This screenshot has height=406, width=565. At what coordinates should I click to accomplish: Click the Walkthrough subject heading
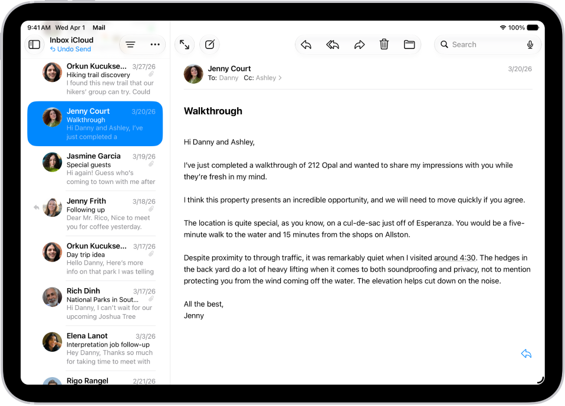(x=213, y=111)
